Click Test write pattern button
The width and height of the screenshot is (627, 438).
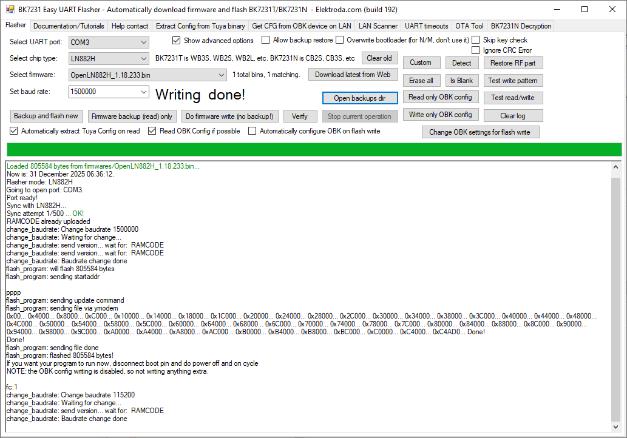(513, 81)
